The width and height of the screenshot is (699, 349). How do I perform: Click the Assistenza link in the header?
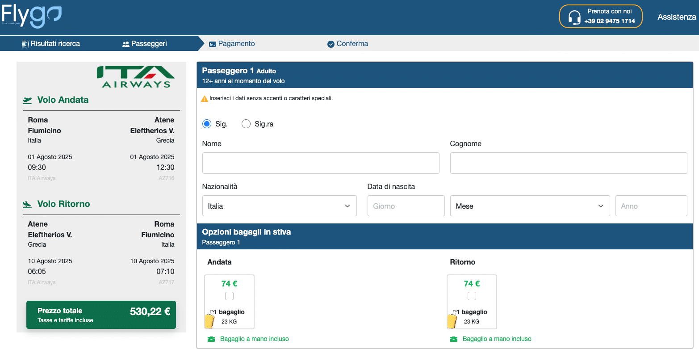tap(677, 17)
